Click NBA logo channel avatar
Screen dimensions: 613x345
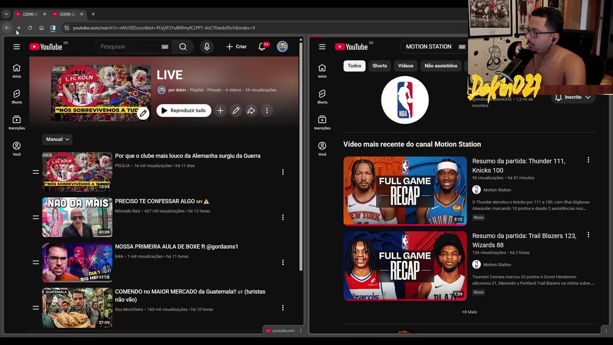pyautogui.click(x=405, y=100)
